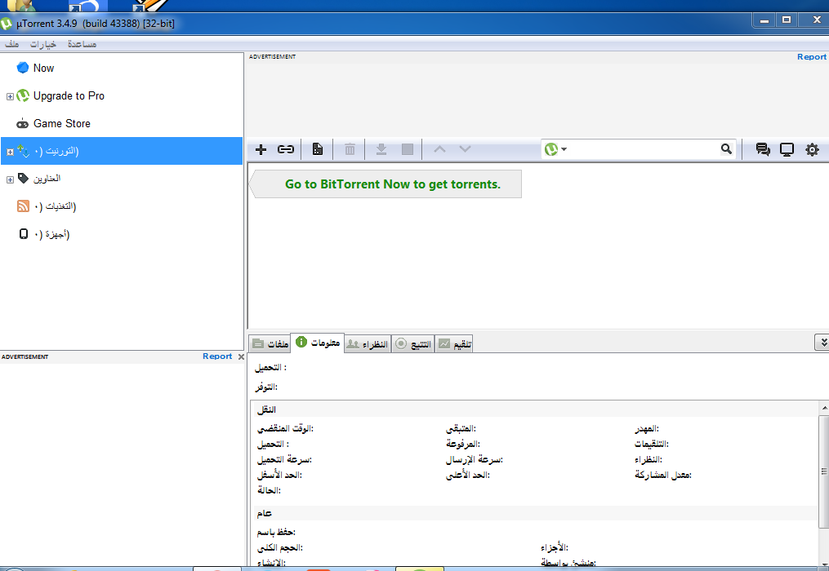
Task: Click the device phone icon in sidebar
Action: coord(23,233)
